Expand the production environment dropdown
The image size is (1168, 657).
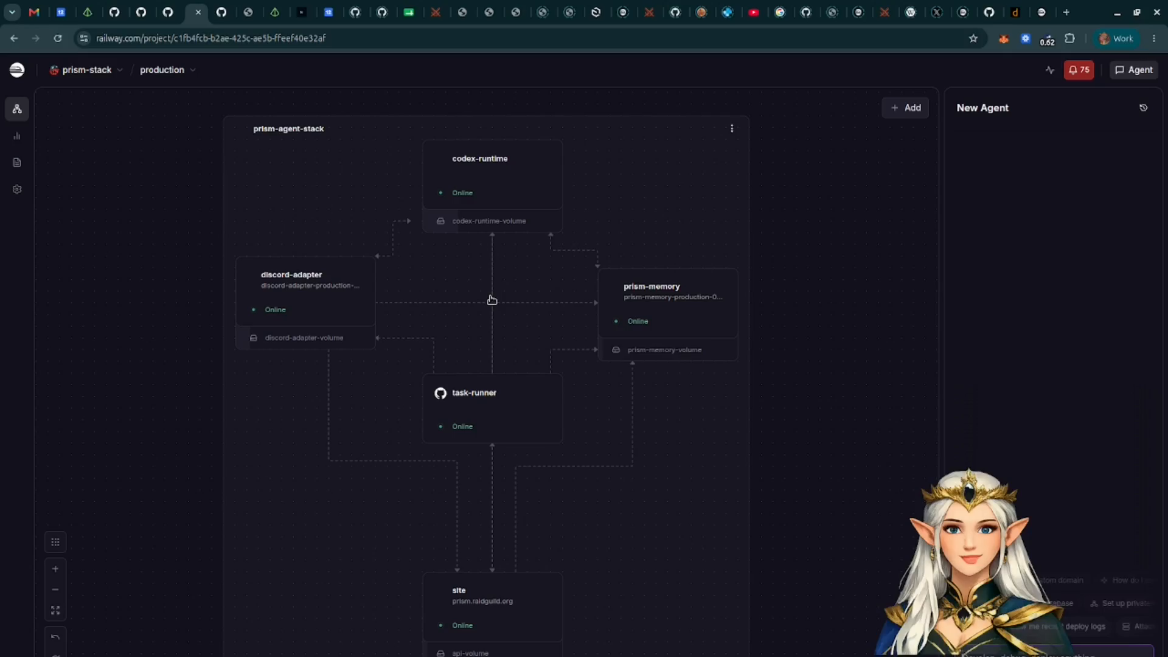167,70
